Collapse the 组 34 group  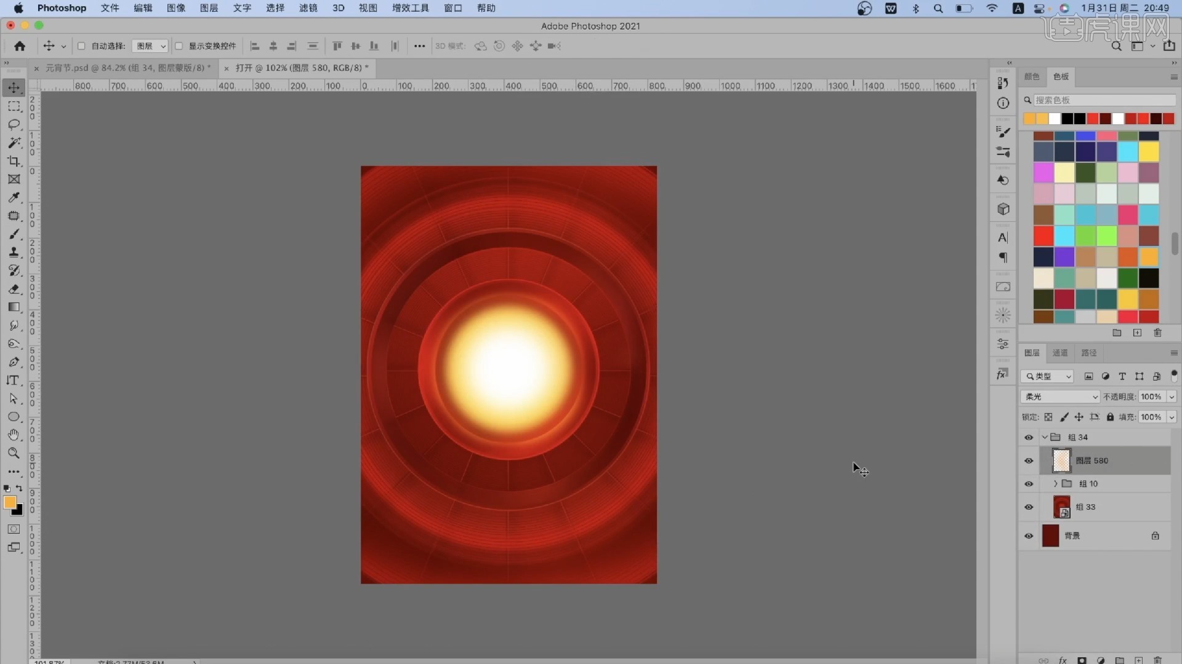pos(1045,438)
